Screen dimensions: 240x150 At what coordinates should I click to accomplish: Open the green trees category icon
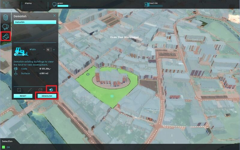6,27
